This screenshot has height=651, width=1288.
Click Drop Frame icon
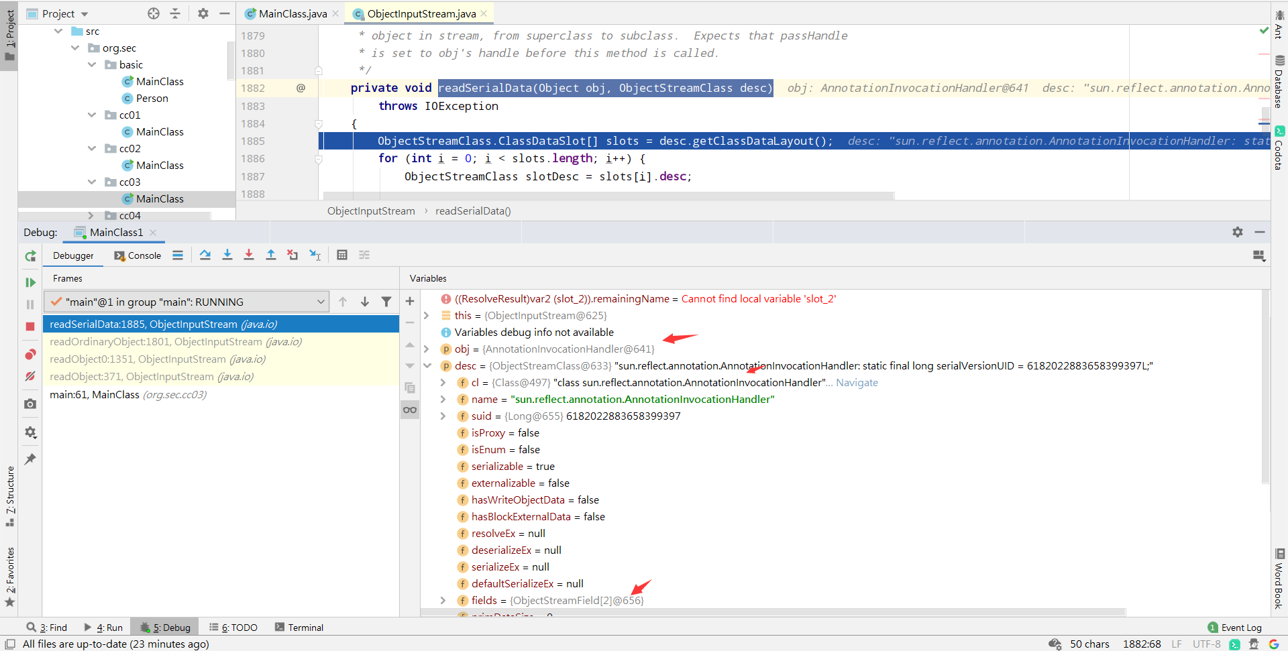pyautogui.click(x=292, y=255)
